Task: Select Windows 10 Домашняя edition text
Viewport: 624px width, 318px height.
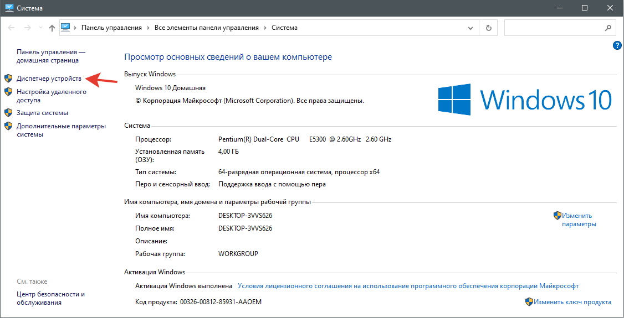Action: tap(170, 88)
